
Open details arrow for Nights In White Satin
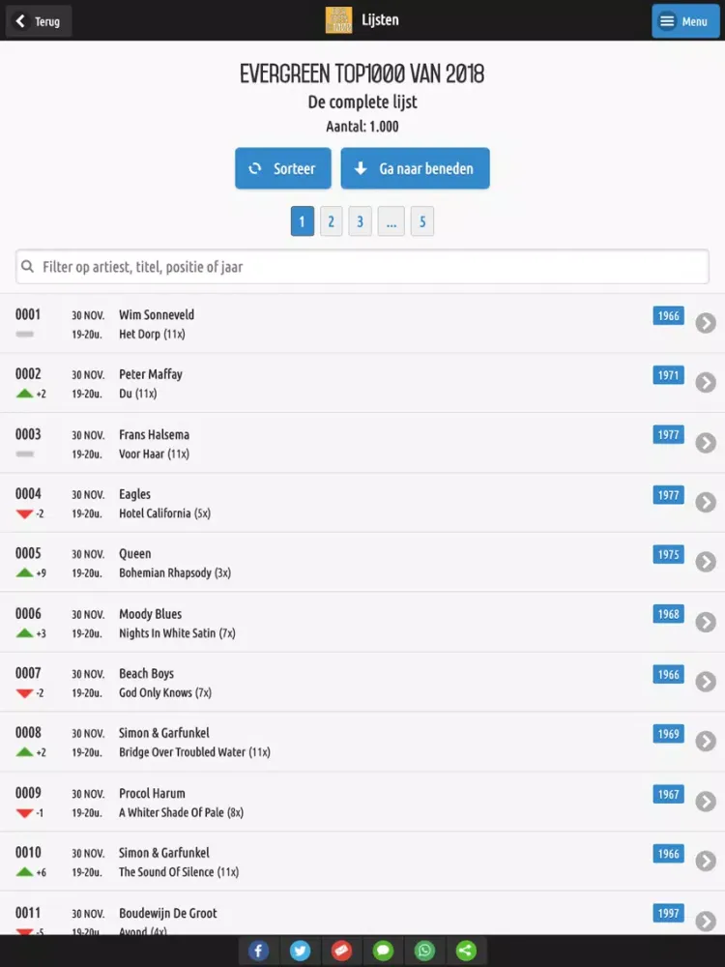[706, 622]
